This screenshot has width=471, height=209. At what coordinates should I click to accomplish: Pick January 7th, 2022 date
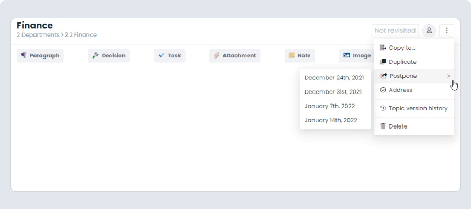330,106
